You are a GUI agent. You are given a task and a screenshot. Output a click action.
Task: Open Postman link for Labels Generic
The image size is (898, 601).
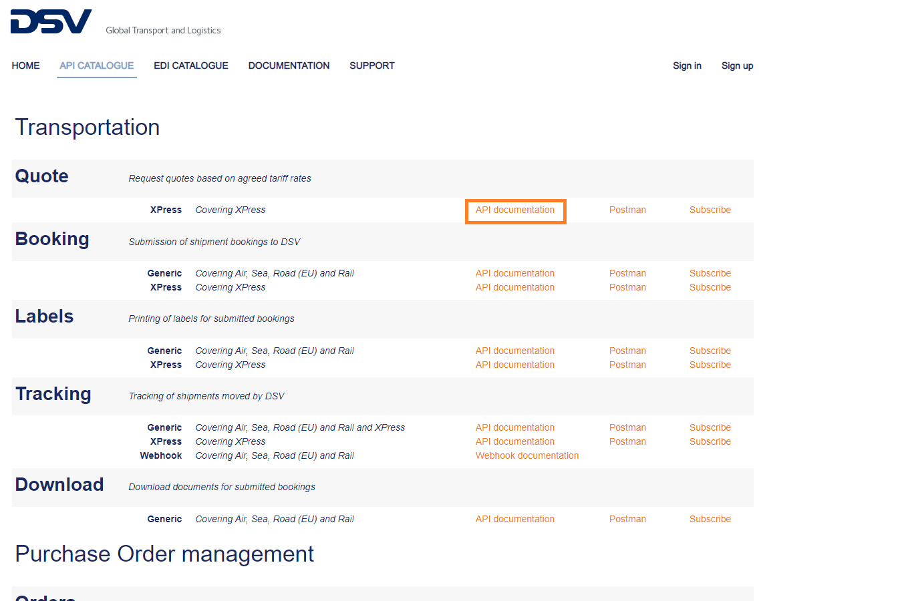pos(627,351)
